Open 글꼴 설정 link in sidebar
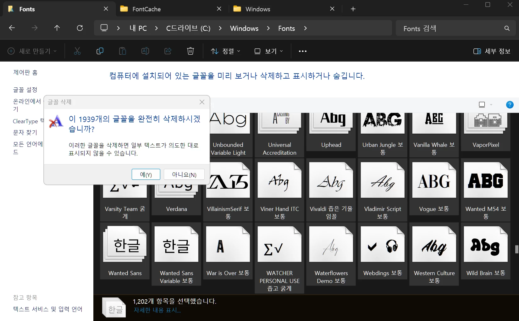 [25, 90]
